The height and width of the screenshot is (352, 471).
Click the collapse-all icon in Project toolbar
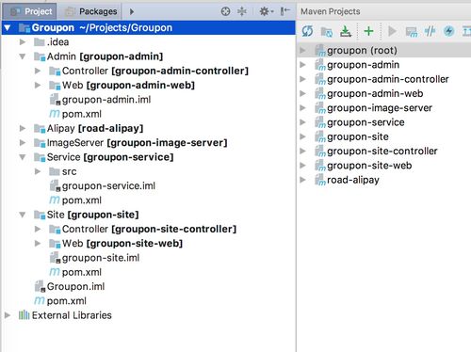click(242, 11)
